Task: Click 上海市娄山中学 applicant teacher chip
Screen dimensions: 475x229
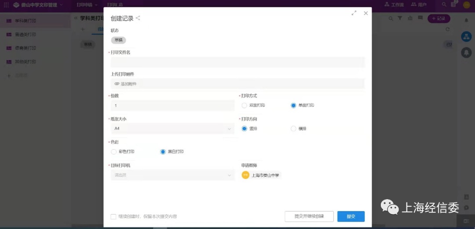Action: coord(261,175)
